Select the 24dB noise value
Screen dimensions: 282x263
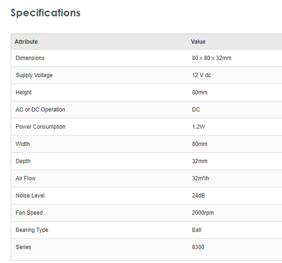[198, 195]
